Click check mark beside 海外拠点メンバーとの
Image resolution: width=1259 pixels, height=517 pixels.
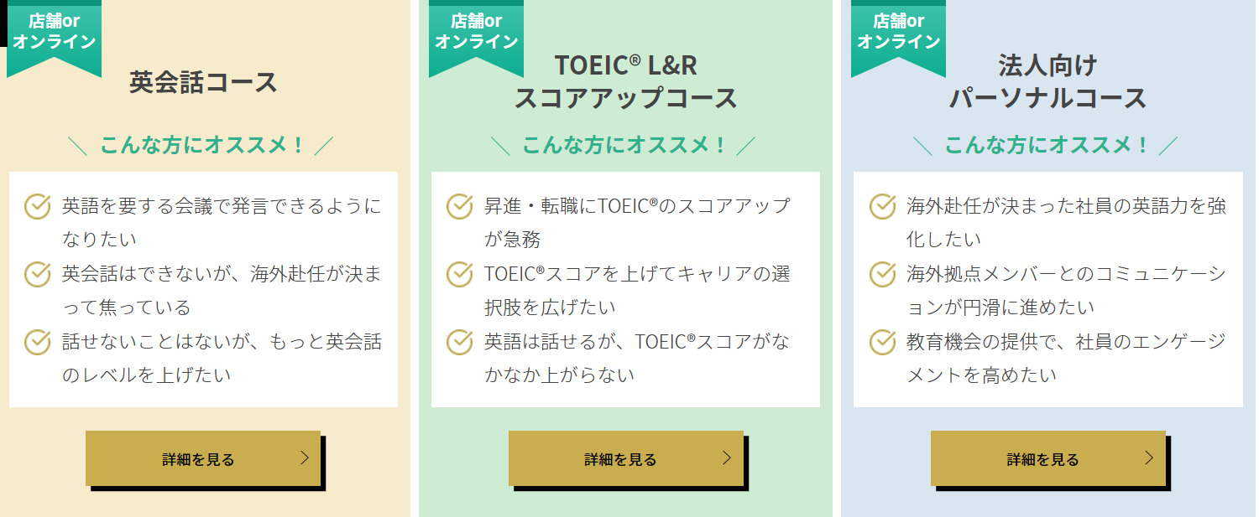pyautogui.click(x=882, y=274)
